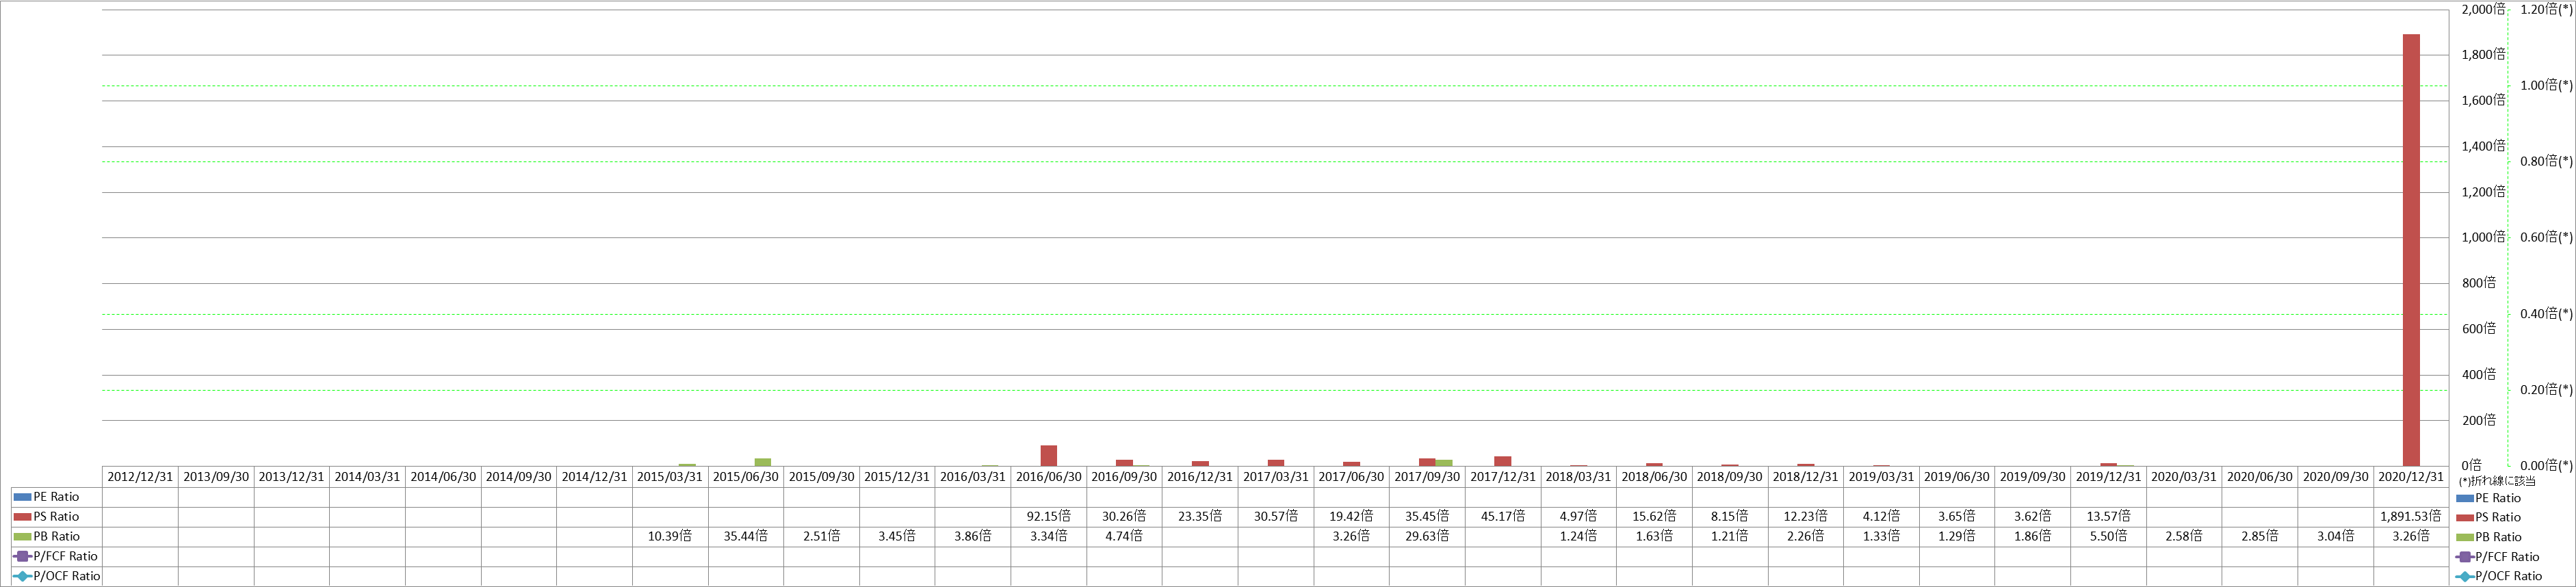
Task: Select the 2020/09/30 date column header
Action: click(x=2335, y=477)
